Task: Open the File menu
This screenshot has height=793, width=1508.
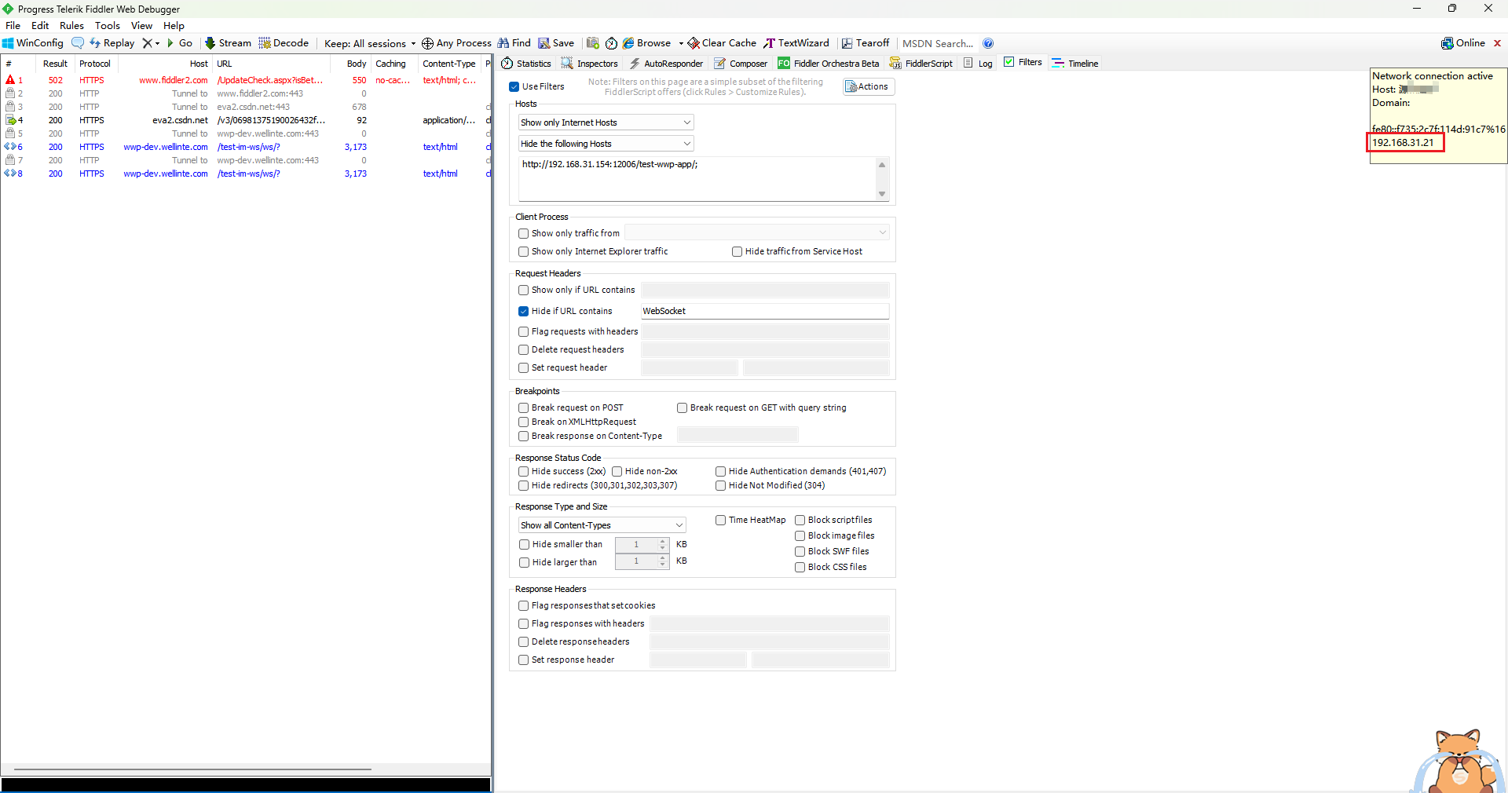Action: [13, 25]
